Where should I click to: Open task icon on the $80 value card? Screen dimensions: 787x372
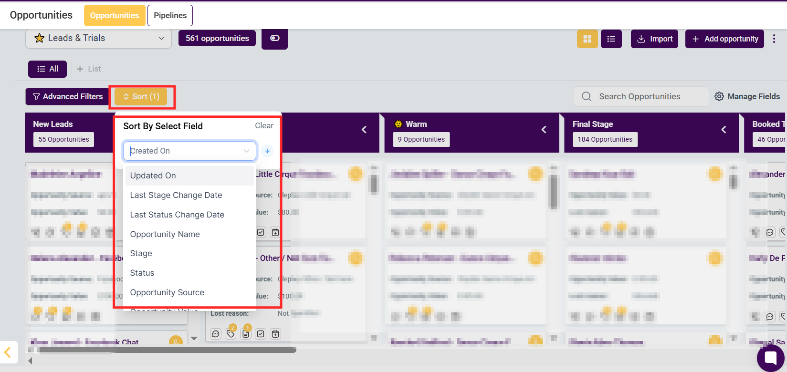click(x=261, y=232)
